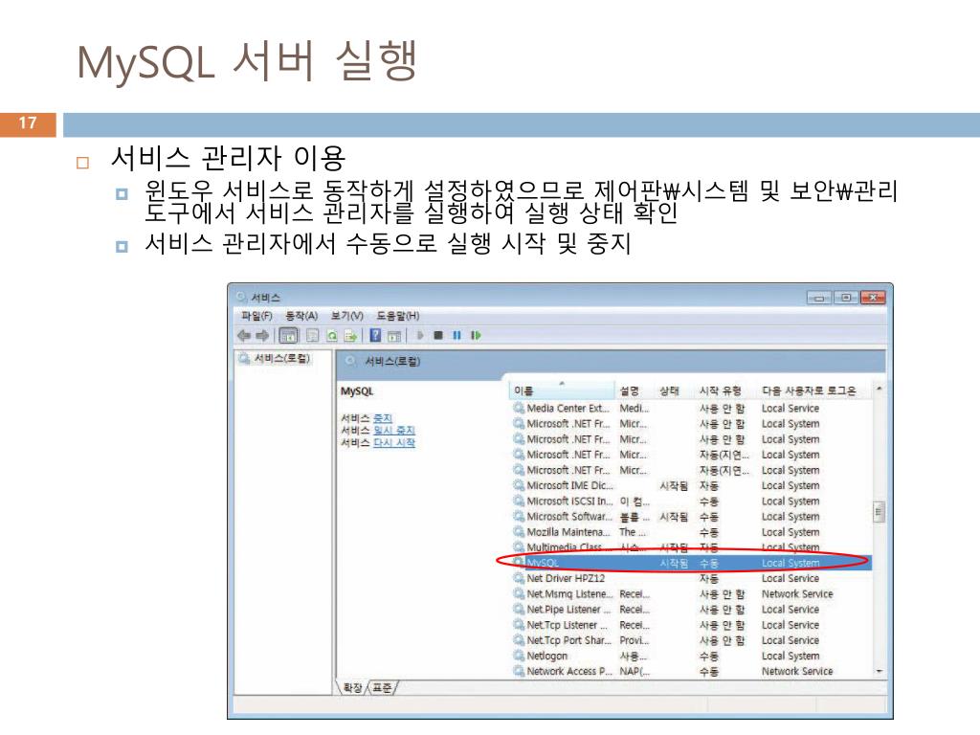Image resolution: width=980 pixels, height=735 pixels.
Task: Click the 다시 시작 link
Action: click(x=393, y=442)
